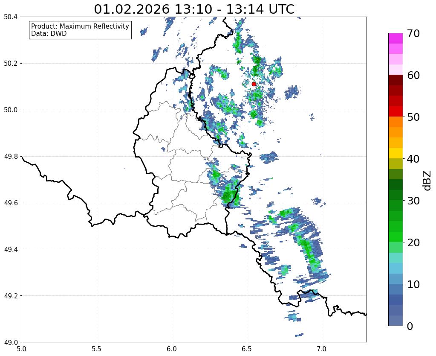The height and width of the screenshot is (356, 436).
Task: Click the 'Product: Maximum Reflectivity' legend text
Action: coord(80,26)
